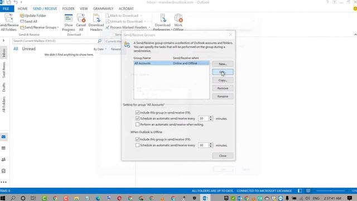The image size is (357, 201).
Task: Open the Tasks navigation icon
Action: 4,171
